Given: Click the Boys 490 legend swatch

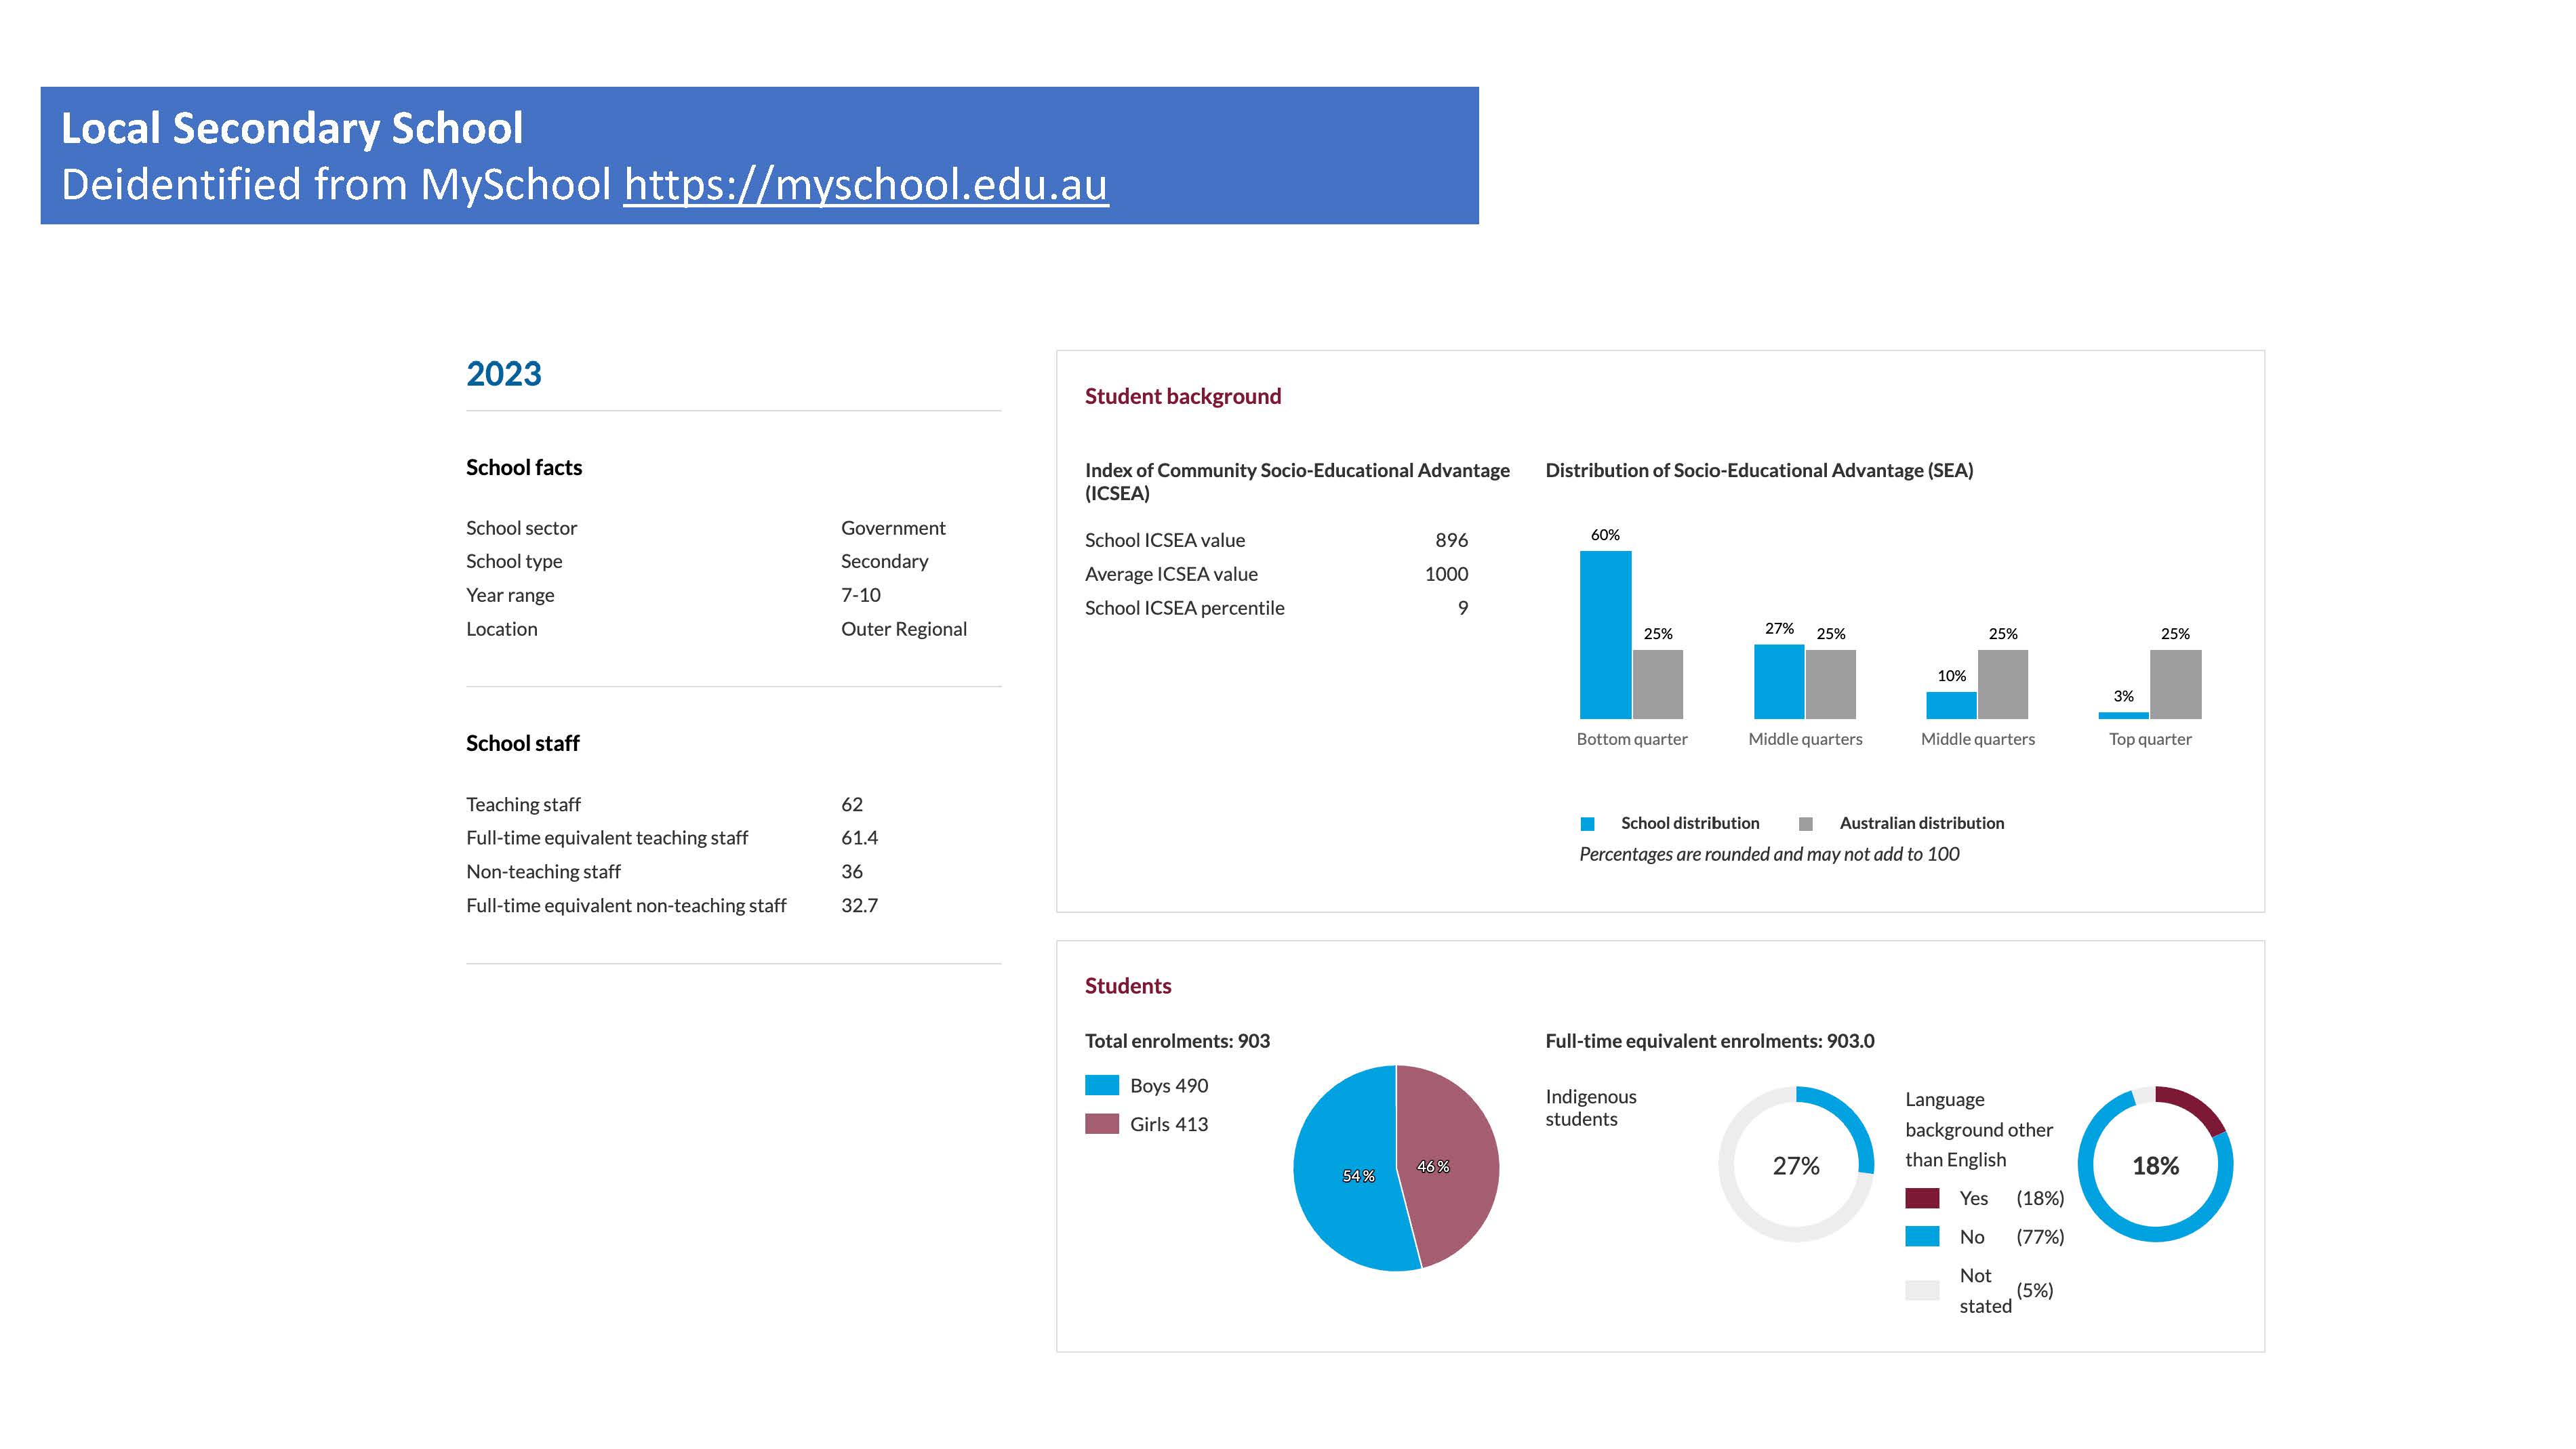Looking at the screenshot, I should tap(1101, 1085).
